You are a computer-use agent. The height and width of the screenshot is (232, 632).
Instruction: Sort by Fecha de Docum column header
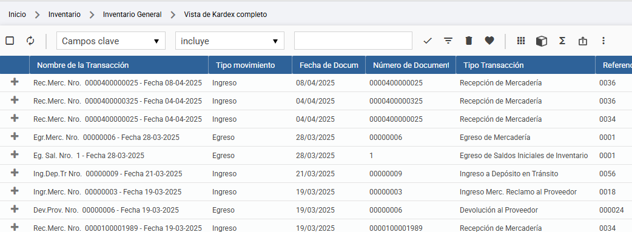pyautogui.click(x=329, y=65)
